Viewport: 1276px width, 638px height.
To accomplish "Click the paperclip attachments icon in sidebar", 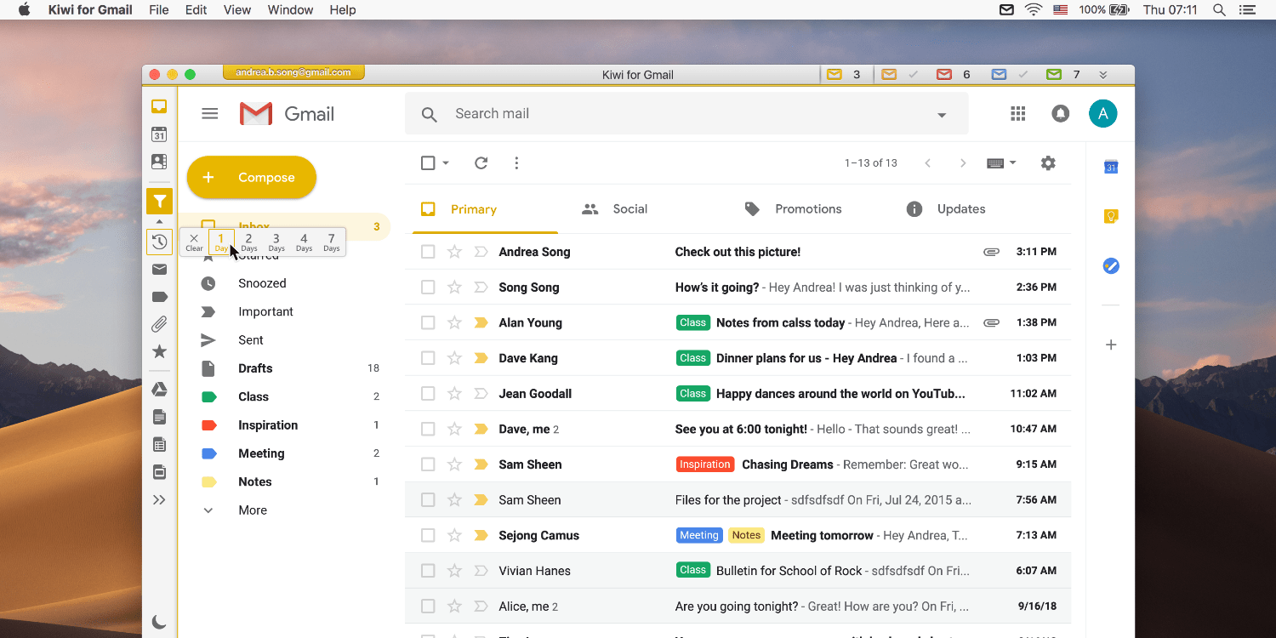I will [x=159, y=324].
